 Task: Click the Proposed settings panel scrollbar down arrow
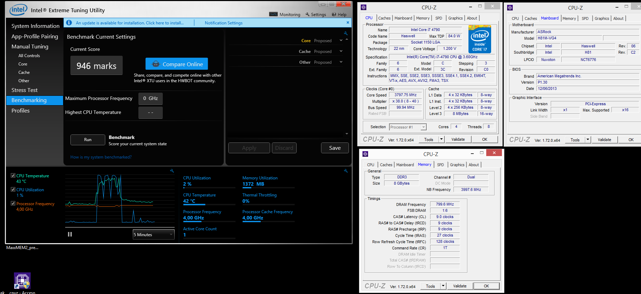point(347,134)
